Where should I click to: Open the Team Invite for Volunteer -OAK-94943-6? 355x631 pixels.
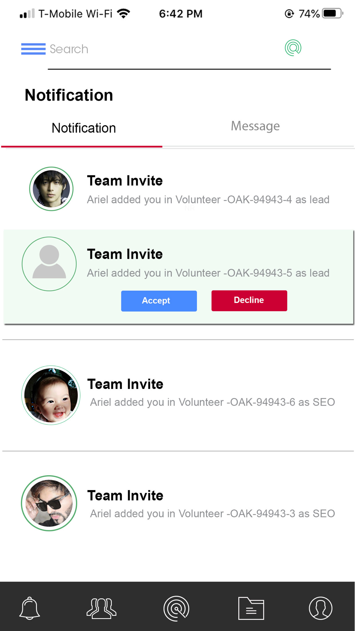click(178, 395)
